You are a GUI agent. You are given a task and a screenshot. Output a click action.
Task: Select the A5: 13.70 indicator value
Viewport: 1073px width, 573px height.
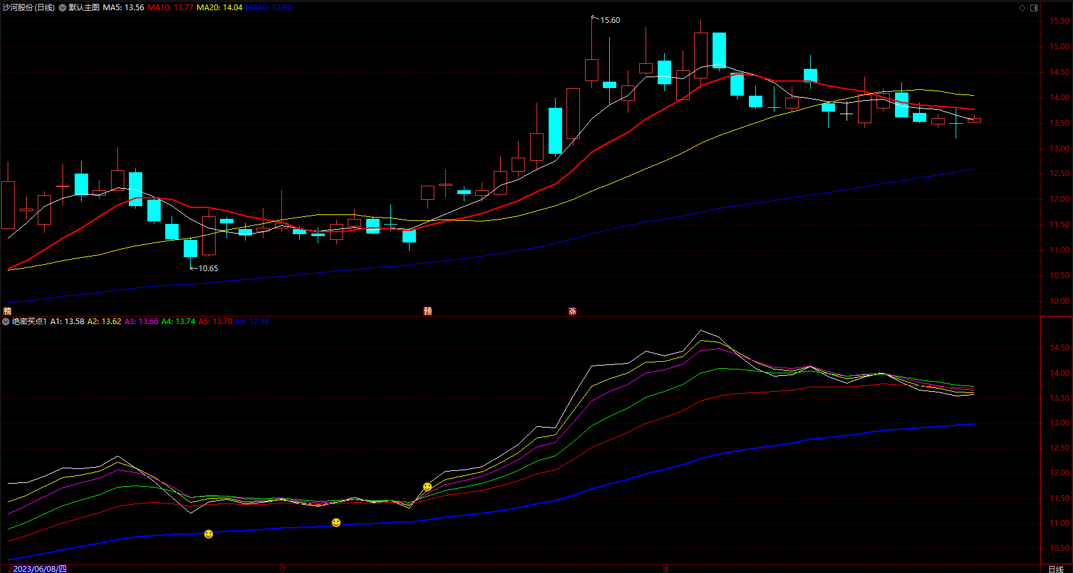click(x=215, y=322)
